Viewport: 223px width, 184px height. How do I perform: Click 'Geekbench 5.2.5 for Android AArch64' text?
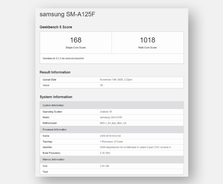tap(63, 58)
